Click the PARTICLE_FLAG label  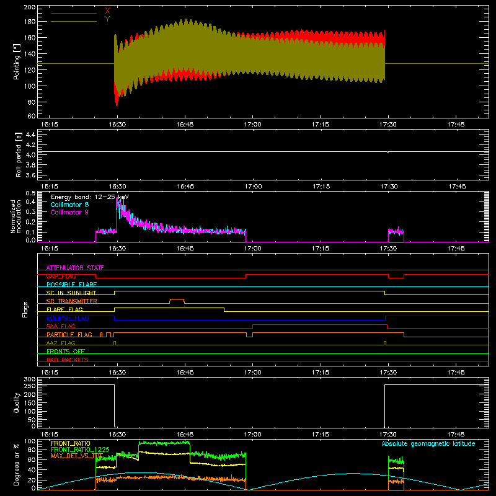(x=69, y=335)
